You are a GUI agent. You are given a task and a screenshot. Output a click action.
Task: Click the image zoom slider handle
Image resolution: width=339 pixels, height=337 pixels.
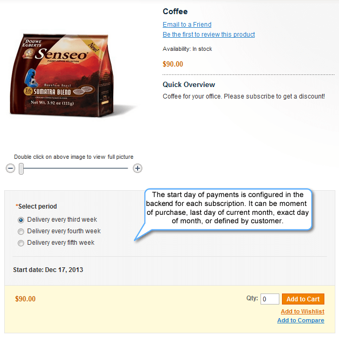coord(21,169)
